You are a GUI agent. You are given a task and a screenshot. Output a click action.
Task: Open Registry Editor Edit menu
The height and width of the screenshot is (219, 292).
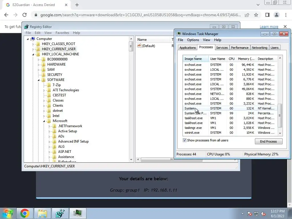tap(37, 33)
